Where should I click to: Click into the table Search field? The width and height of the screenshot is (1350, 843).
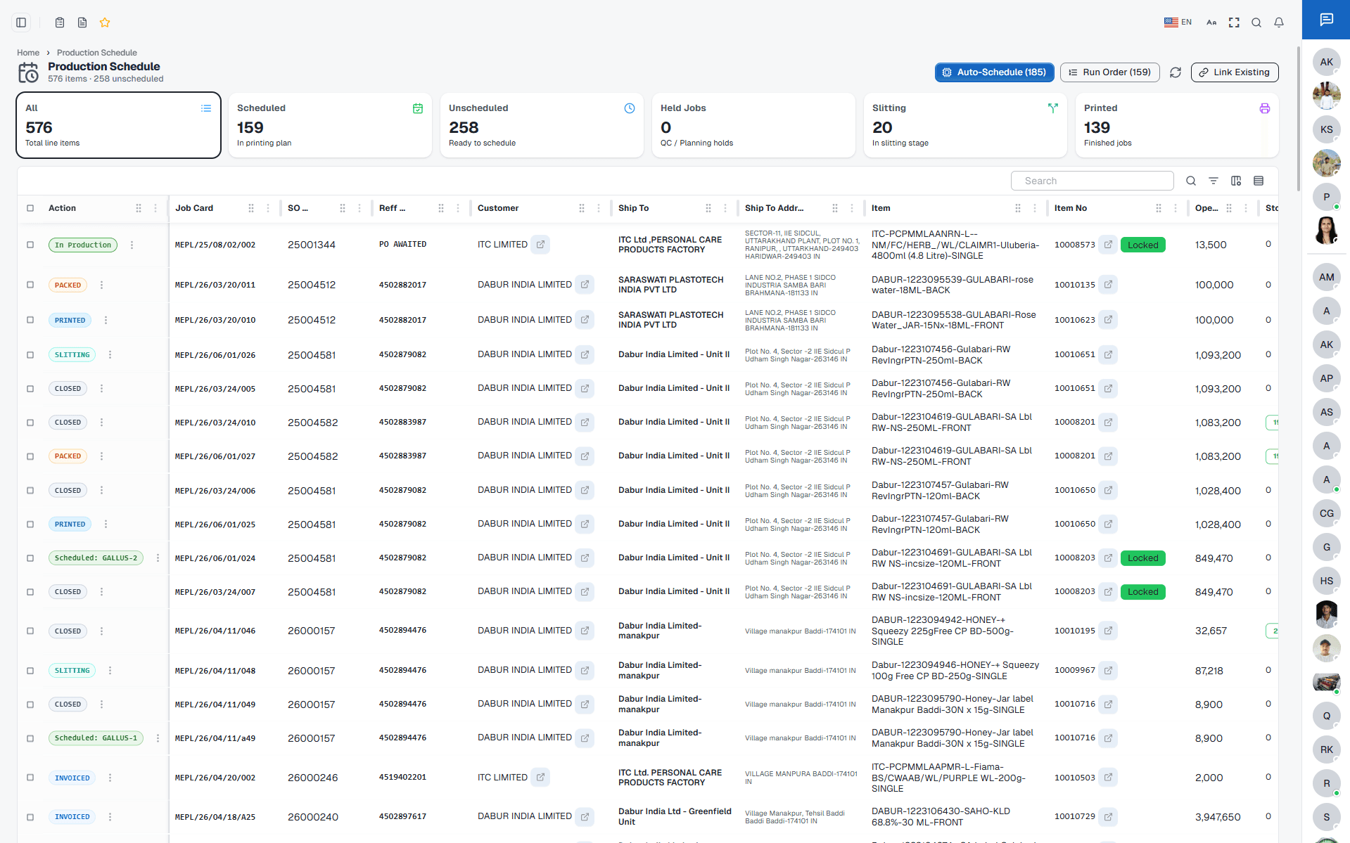[x=1093, y=181]
